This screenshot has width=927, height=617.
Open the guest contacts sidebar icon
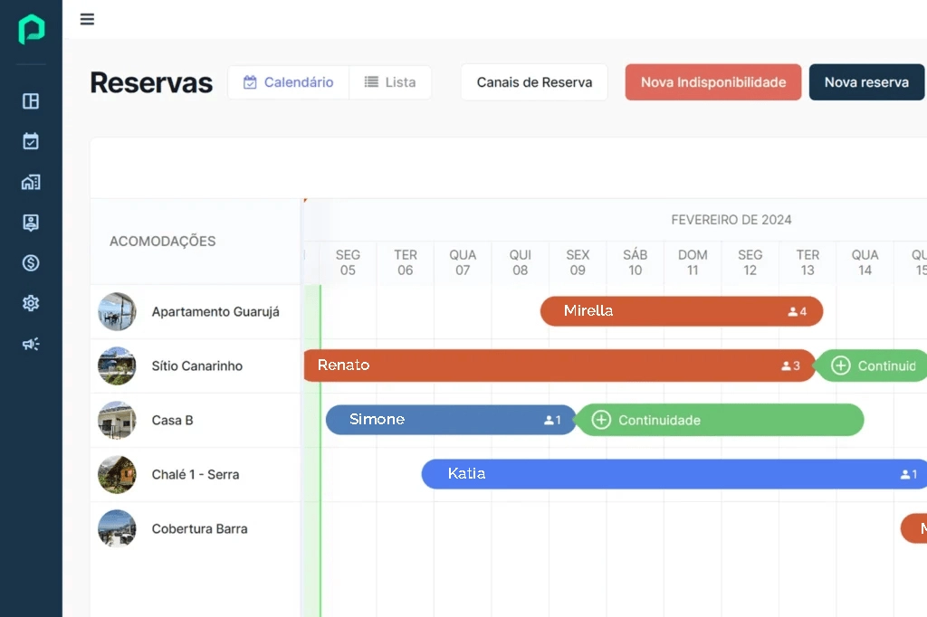pos(31,223)
